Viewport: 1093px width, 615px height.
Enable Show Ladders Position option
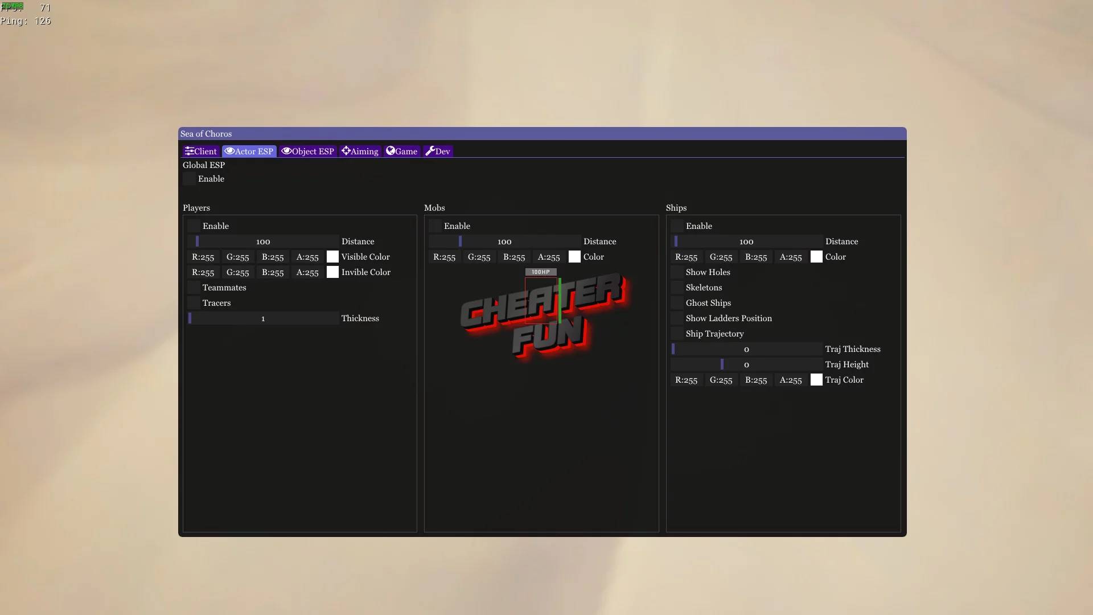coord(676,319)
